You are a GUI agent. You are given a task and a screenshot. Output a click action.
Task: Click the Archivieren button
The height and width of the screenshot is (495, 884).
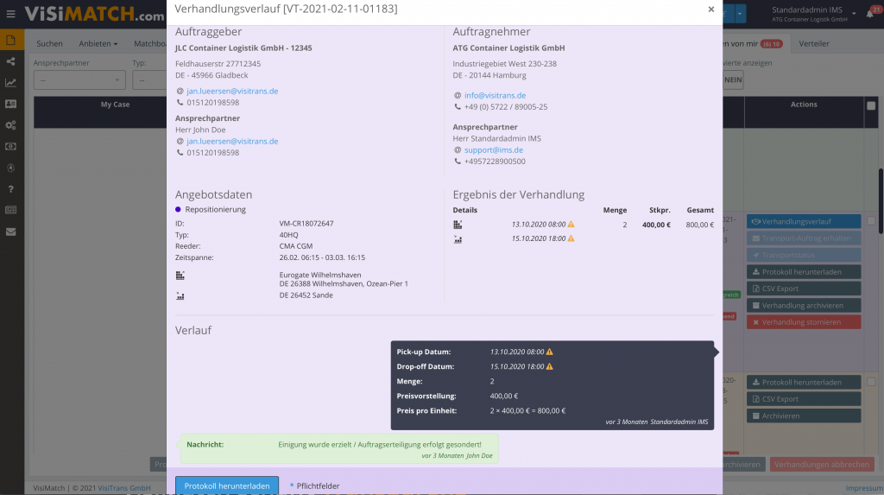tap(804, 416)
